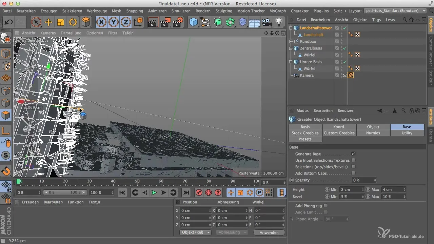This screenshot has width=434, height=244.
Task: Click frame 50 on timeline ruler
Action: (137, 182)
